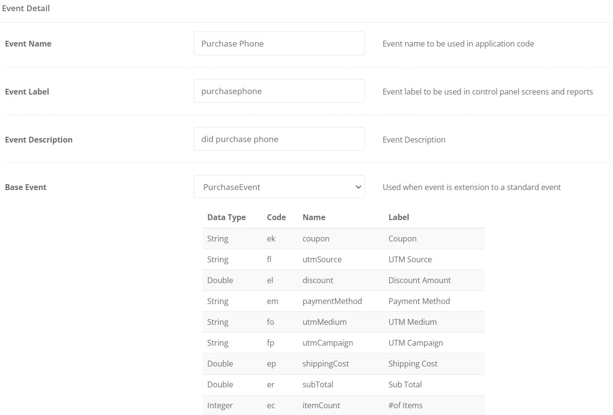Select the coupon name cell
The height and width of the screenshot is (415, 613).
coord(315,239)
